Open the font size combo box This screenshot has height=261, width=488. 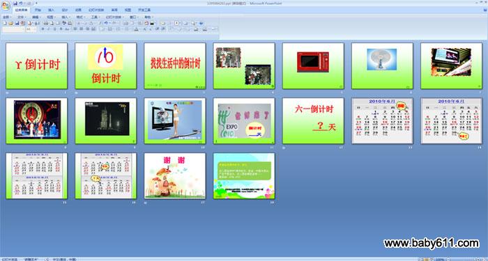(x=31, y=29)
